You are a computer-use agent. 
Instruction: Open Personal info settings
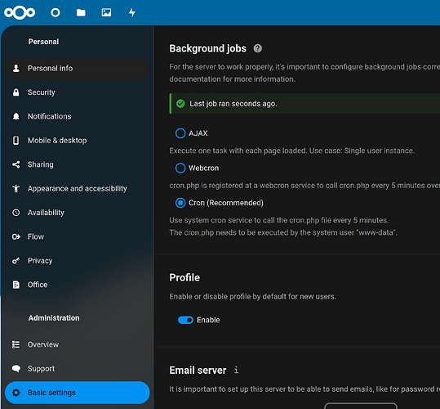(78, 69)
